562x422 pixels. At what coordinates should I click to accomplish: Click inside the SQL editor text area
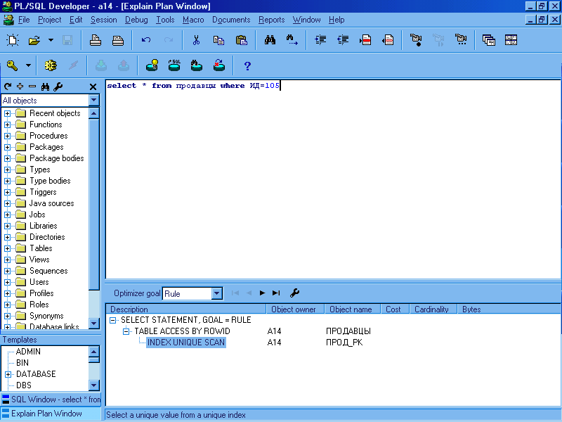[x=332, y=179]
